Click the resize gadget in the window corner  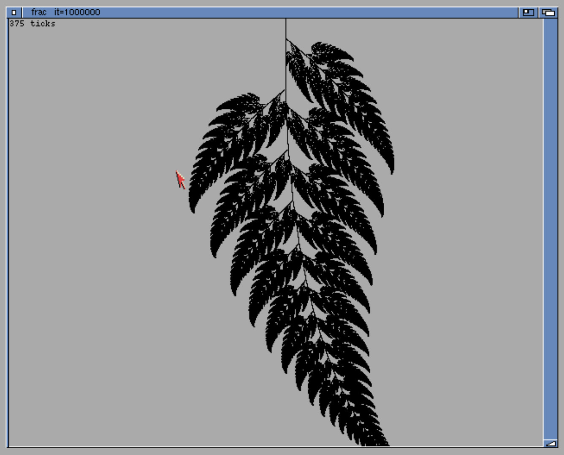(550, 443)
